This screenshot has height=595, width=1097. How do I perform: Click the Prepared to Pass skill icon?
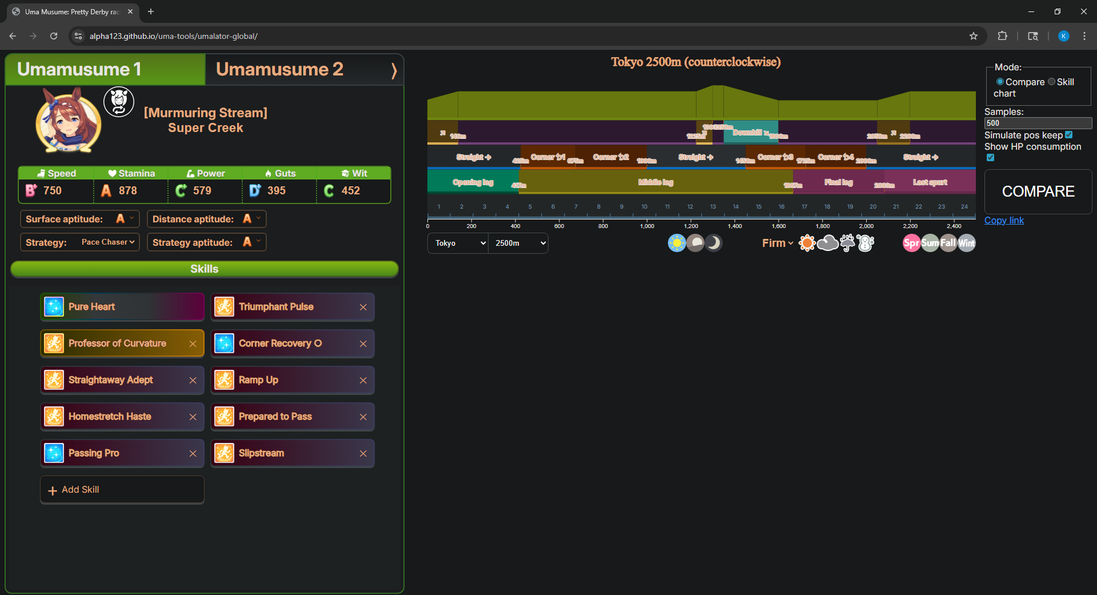coord(224,417)
